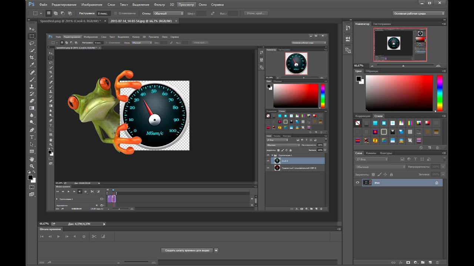Open layer styles fx menu
This screenshot has height=266, width=474.
[x=400, y=262]
